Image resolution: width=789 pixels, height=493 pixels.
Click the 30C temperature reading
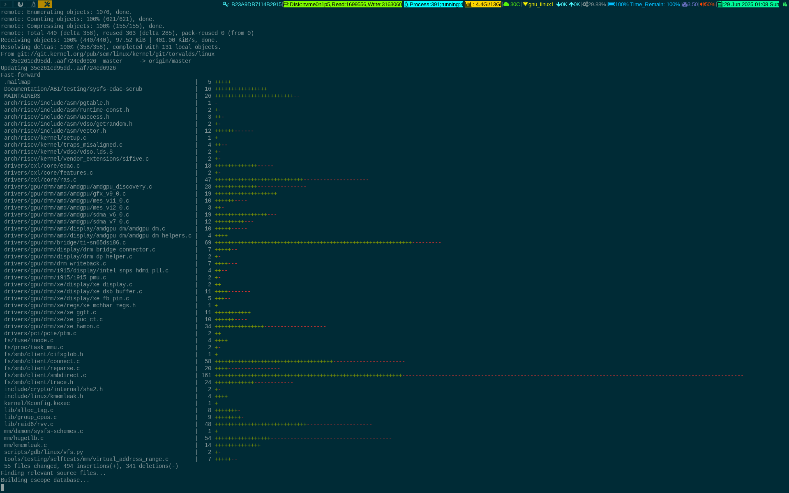coord(515,4)
